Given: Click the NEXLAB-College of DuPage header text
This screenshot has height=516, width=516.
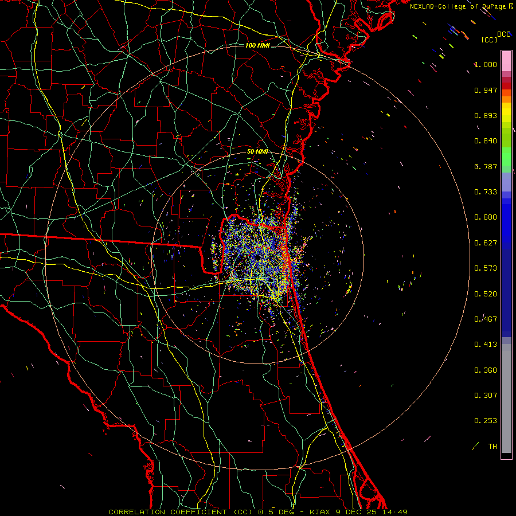Looking at the screenshot, I should 462,6.
